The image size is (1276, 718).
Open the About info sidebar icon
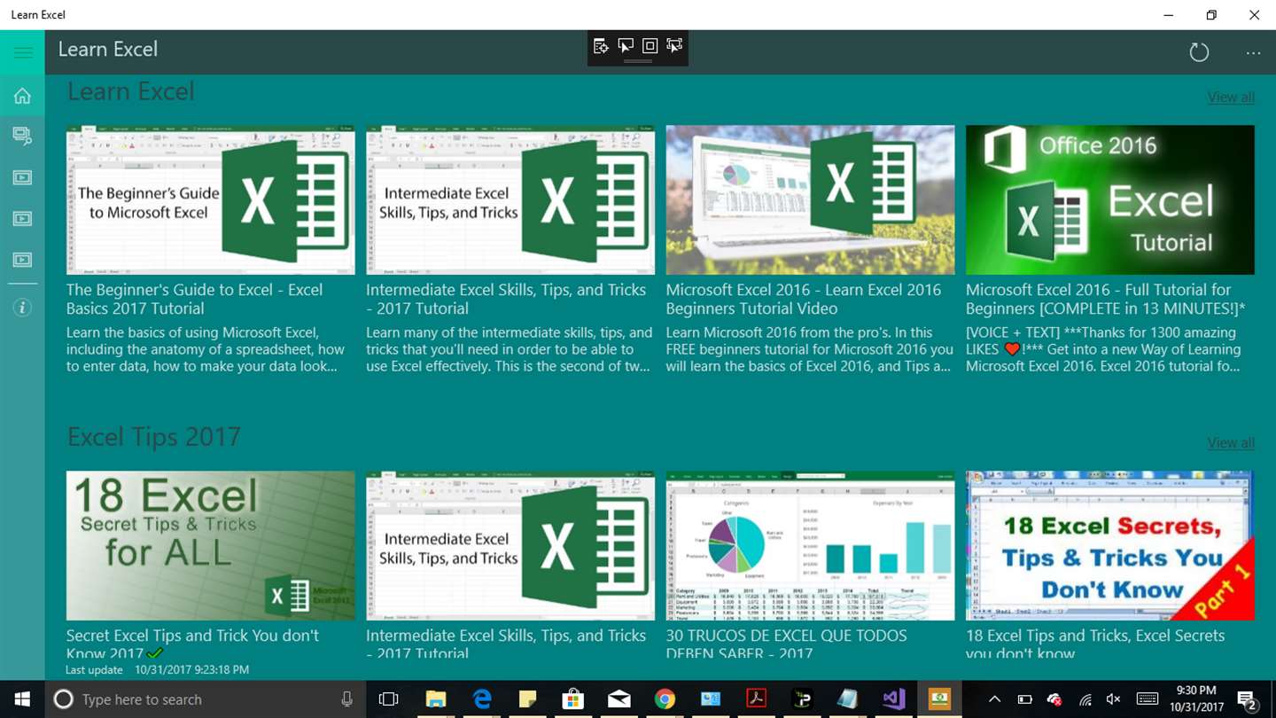pos(22,308)
